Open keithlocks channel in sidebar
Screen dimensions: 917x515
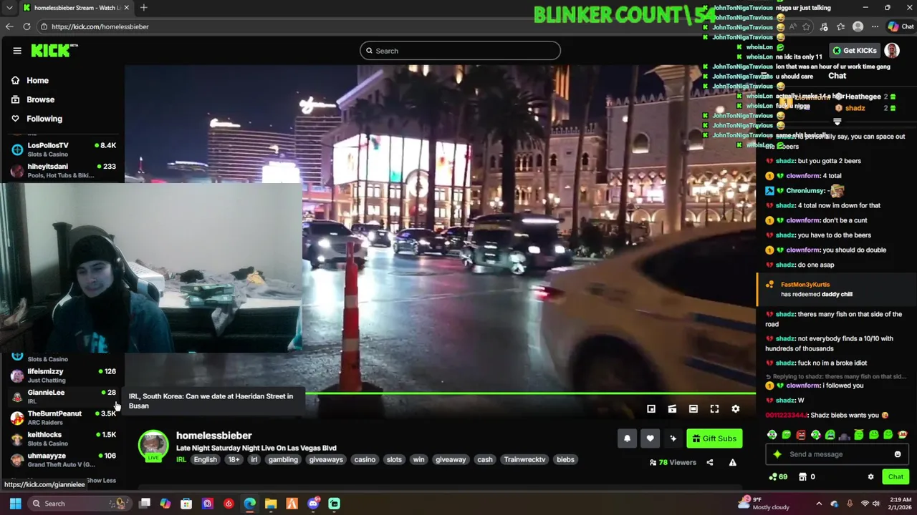pyautogui.click(x=63, y=438)
